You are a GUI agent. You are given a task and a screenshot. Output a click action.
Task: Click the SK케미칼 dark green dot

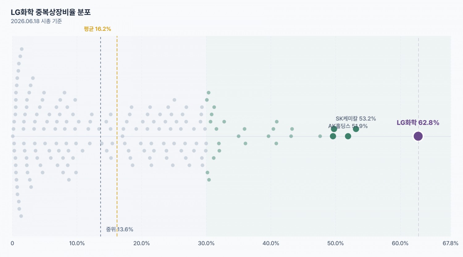[x=356, y=129]
